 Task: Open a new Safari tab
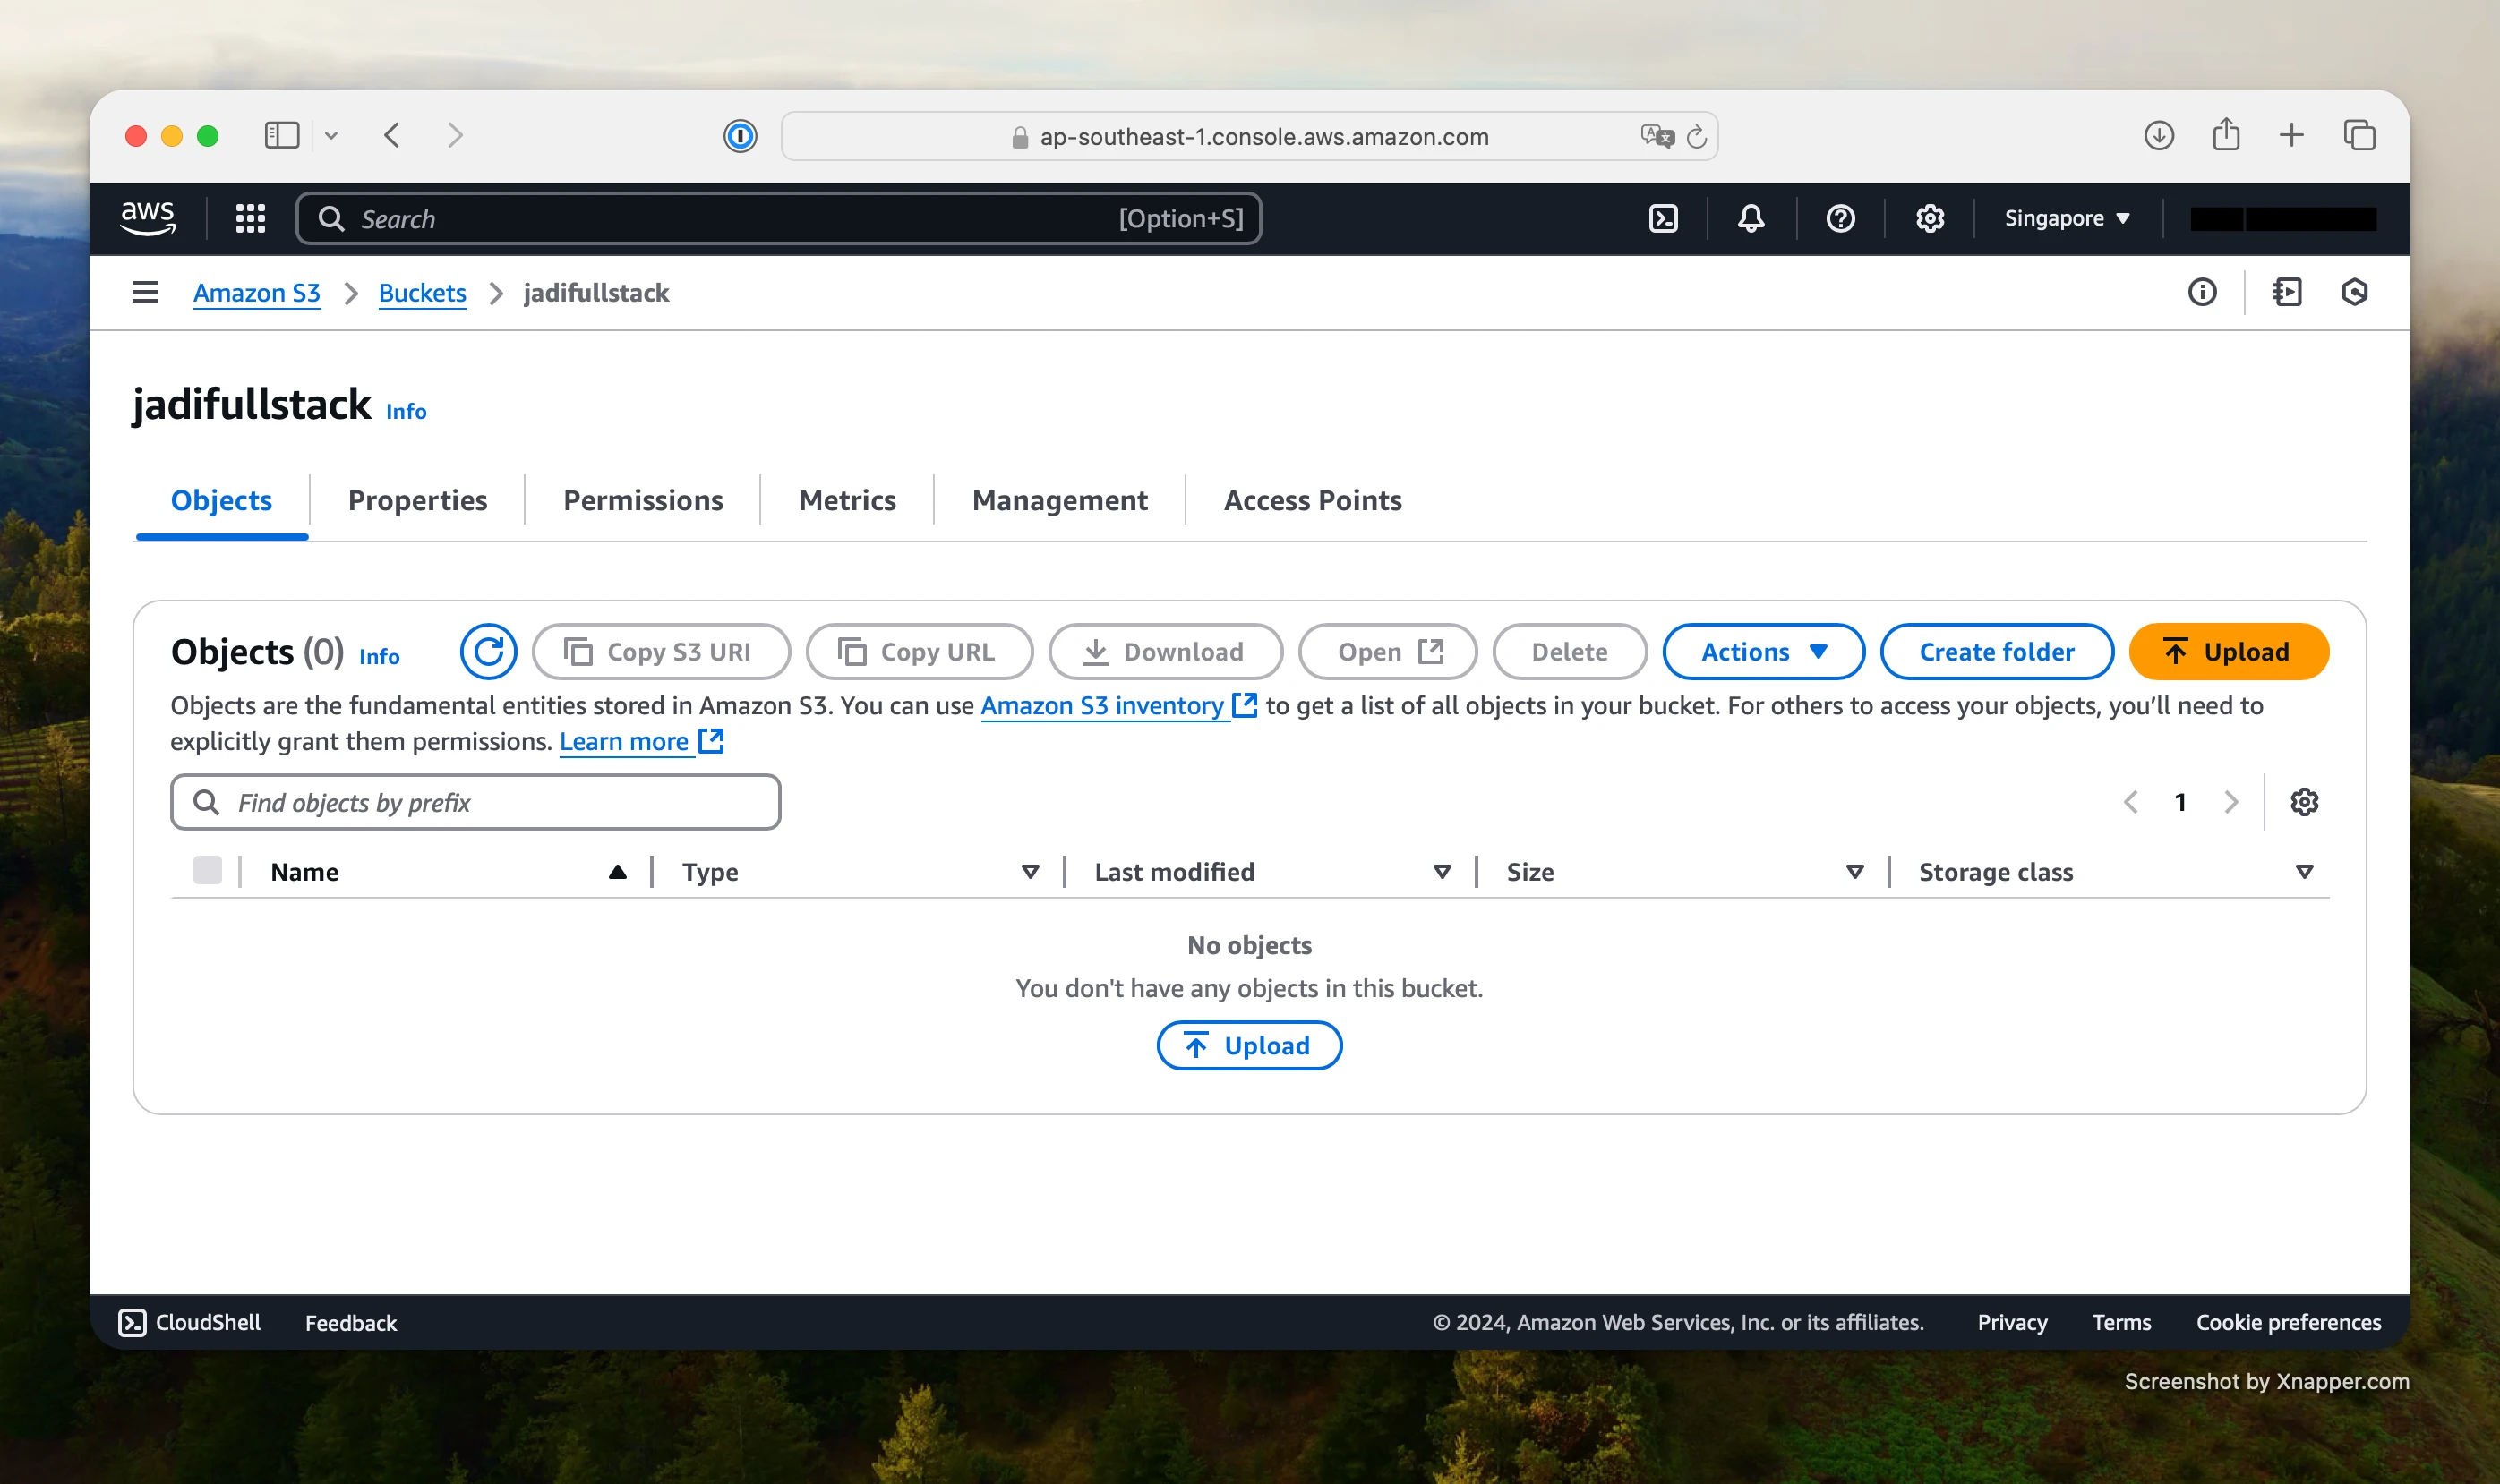[2292, 135]
